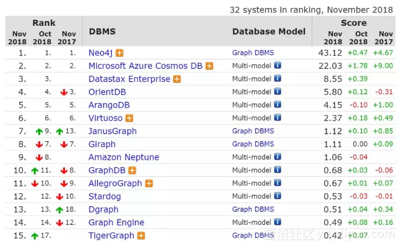Screen dimensions: 400x246
Task: Click the plus icon next to AllegroGraph
Action: [149, 183]
